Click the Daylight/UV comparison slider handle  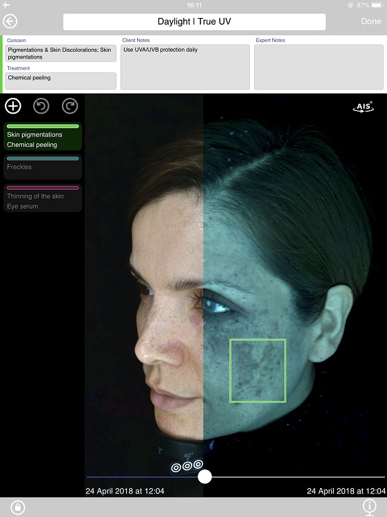point(205,477)
